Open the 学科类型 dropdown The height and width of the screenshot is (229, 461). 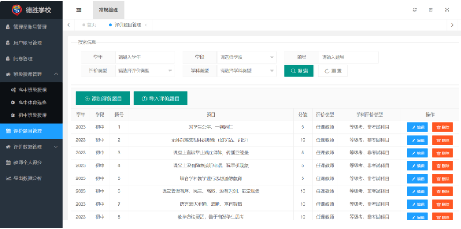point(247,71)
